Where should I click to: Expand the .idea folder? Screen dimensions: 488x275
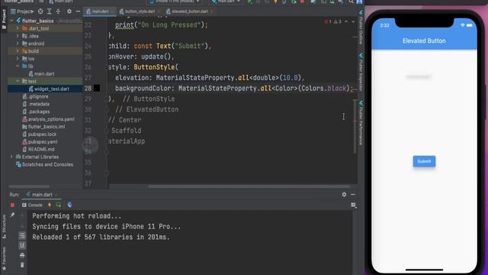coord(18,36)
